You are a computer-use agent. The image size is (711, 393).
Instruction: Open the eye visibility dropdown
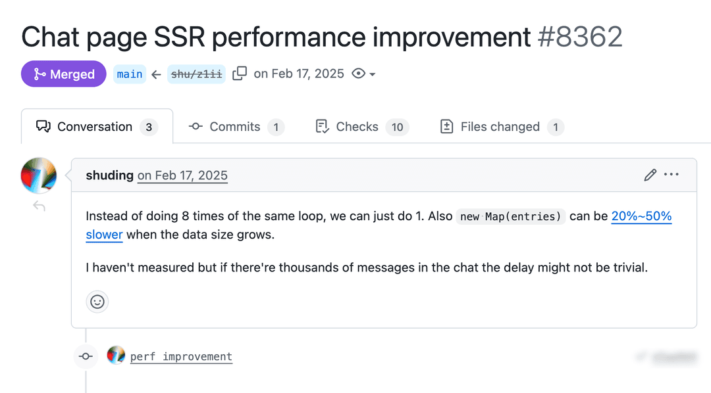(363, 74)
